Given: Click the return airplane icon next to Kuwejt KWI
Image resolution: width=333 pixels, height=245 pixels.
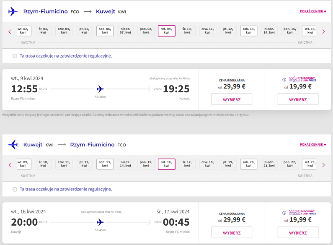Looking at the screenshot, I should [13, 145].
